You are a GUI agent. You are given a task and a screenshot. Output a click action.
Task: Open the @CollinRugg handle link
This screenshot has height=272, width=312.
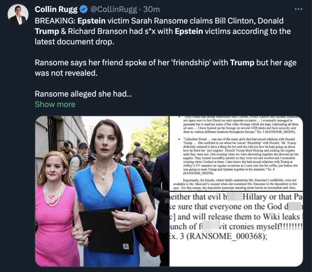pos(114,9)
